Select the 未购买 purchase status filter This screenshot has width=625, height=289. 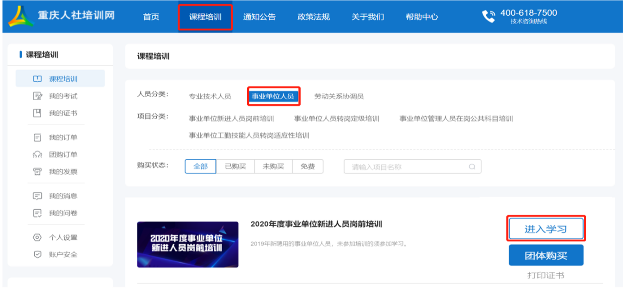pyautogui.click(x=273, y=167)
